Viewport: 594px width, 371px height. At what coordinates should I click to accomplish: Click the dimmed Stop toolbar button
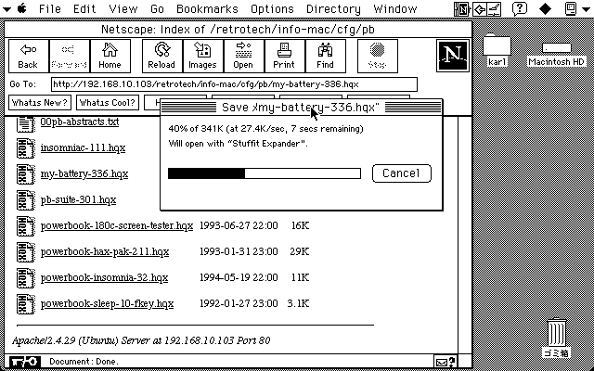[378, 56]
